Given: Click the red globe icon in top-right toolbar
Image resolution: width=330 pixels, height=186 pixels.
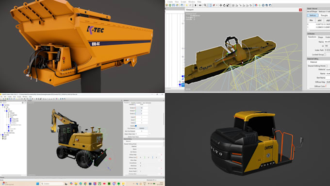Looking at the screenshot, I should point(256,5).
